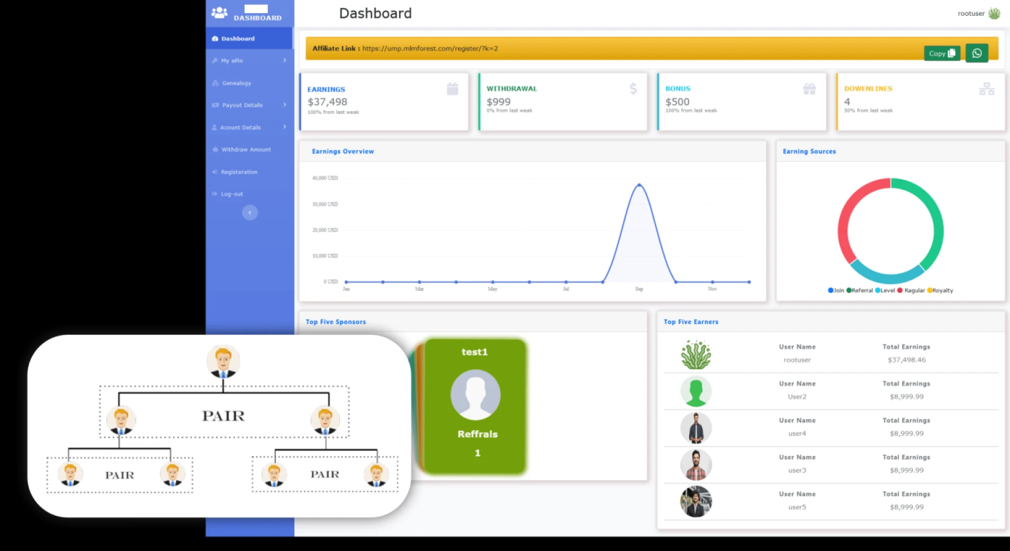Collapse the sidebar with the circular arrow
The height and width of the screenshot is (551, 1010).
(250, 212)
